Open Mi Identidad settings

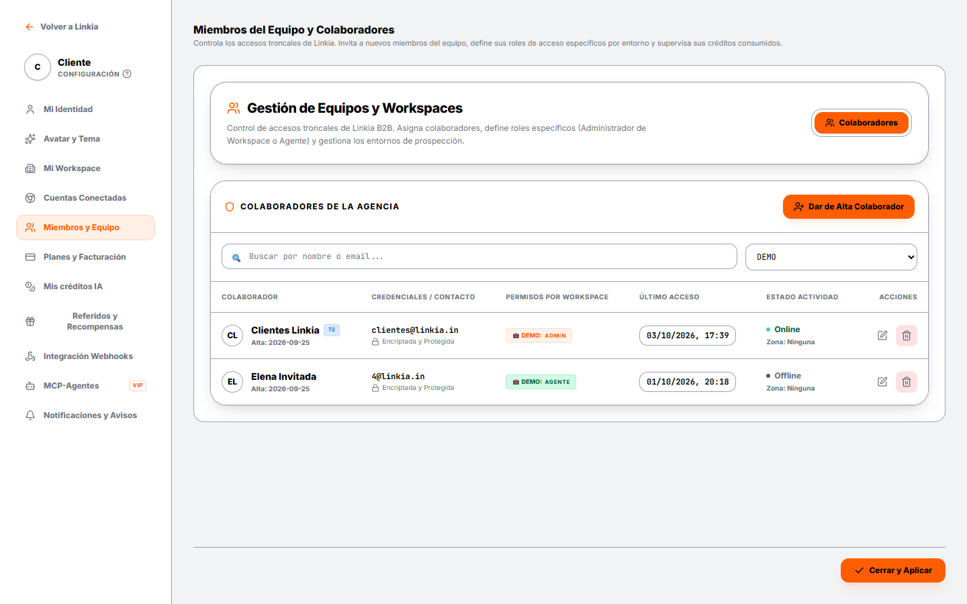[85, 109]
